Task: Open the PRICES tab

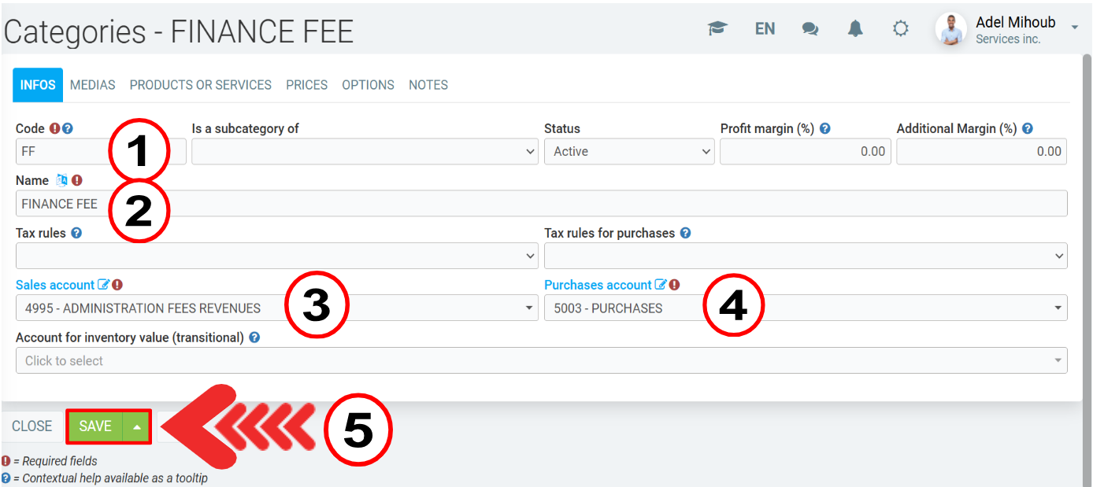Action: click(x=306, y=85)
